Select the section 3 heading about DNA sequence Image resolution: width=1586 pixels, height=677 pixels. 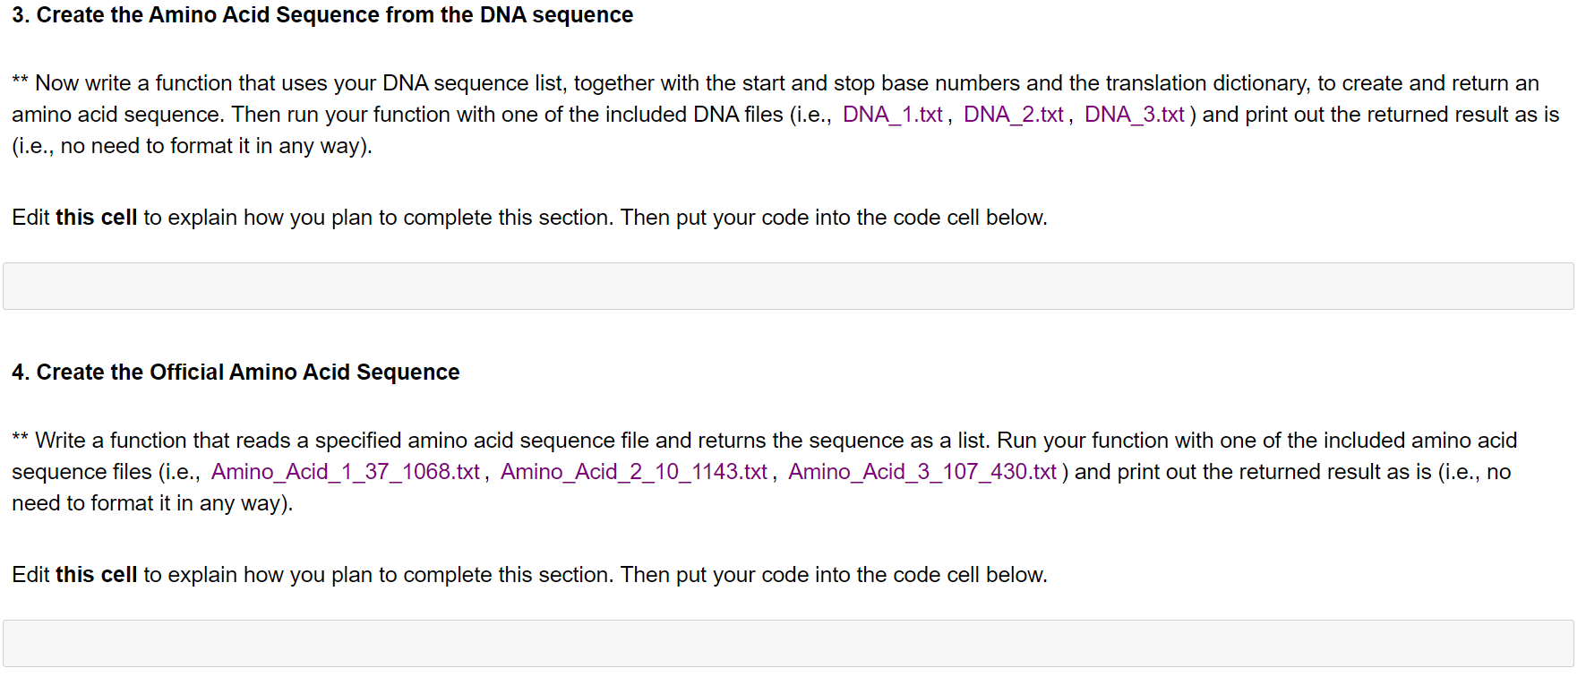tap(322, 15)
